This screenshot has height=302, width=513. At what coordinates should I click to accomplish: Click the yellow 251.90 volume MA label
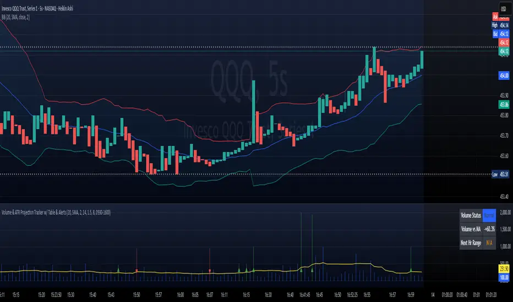pos(504,269)
